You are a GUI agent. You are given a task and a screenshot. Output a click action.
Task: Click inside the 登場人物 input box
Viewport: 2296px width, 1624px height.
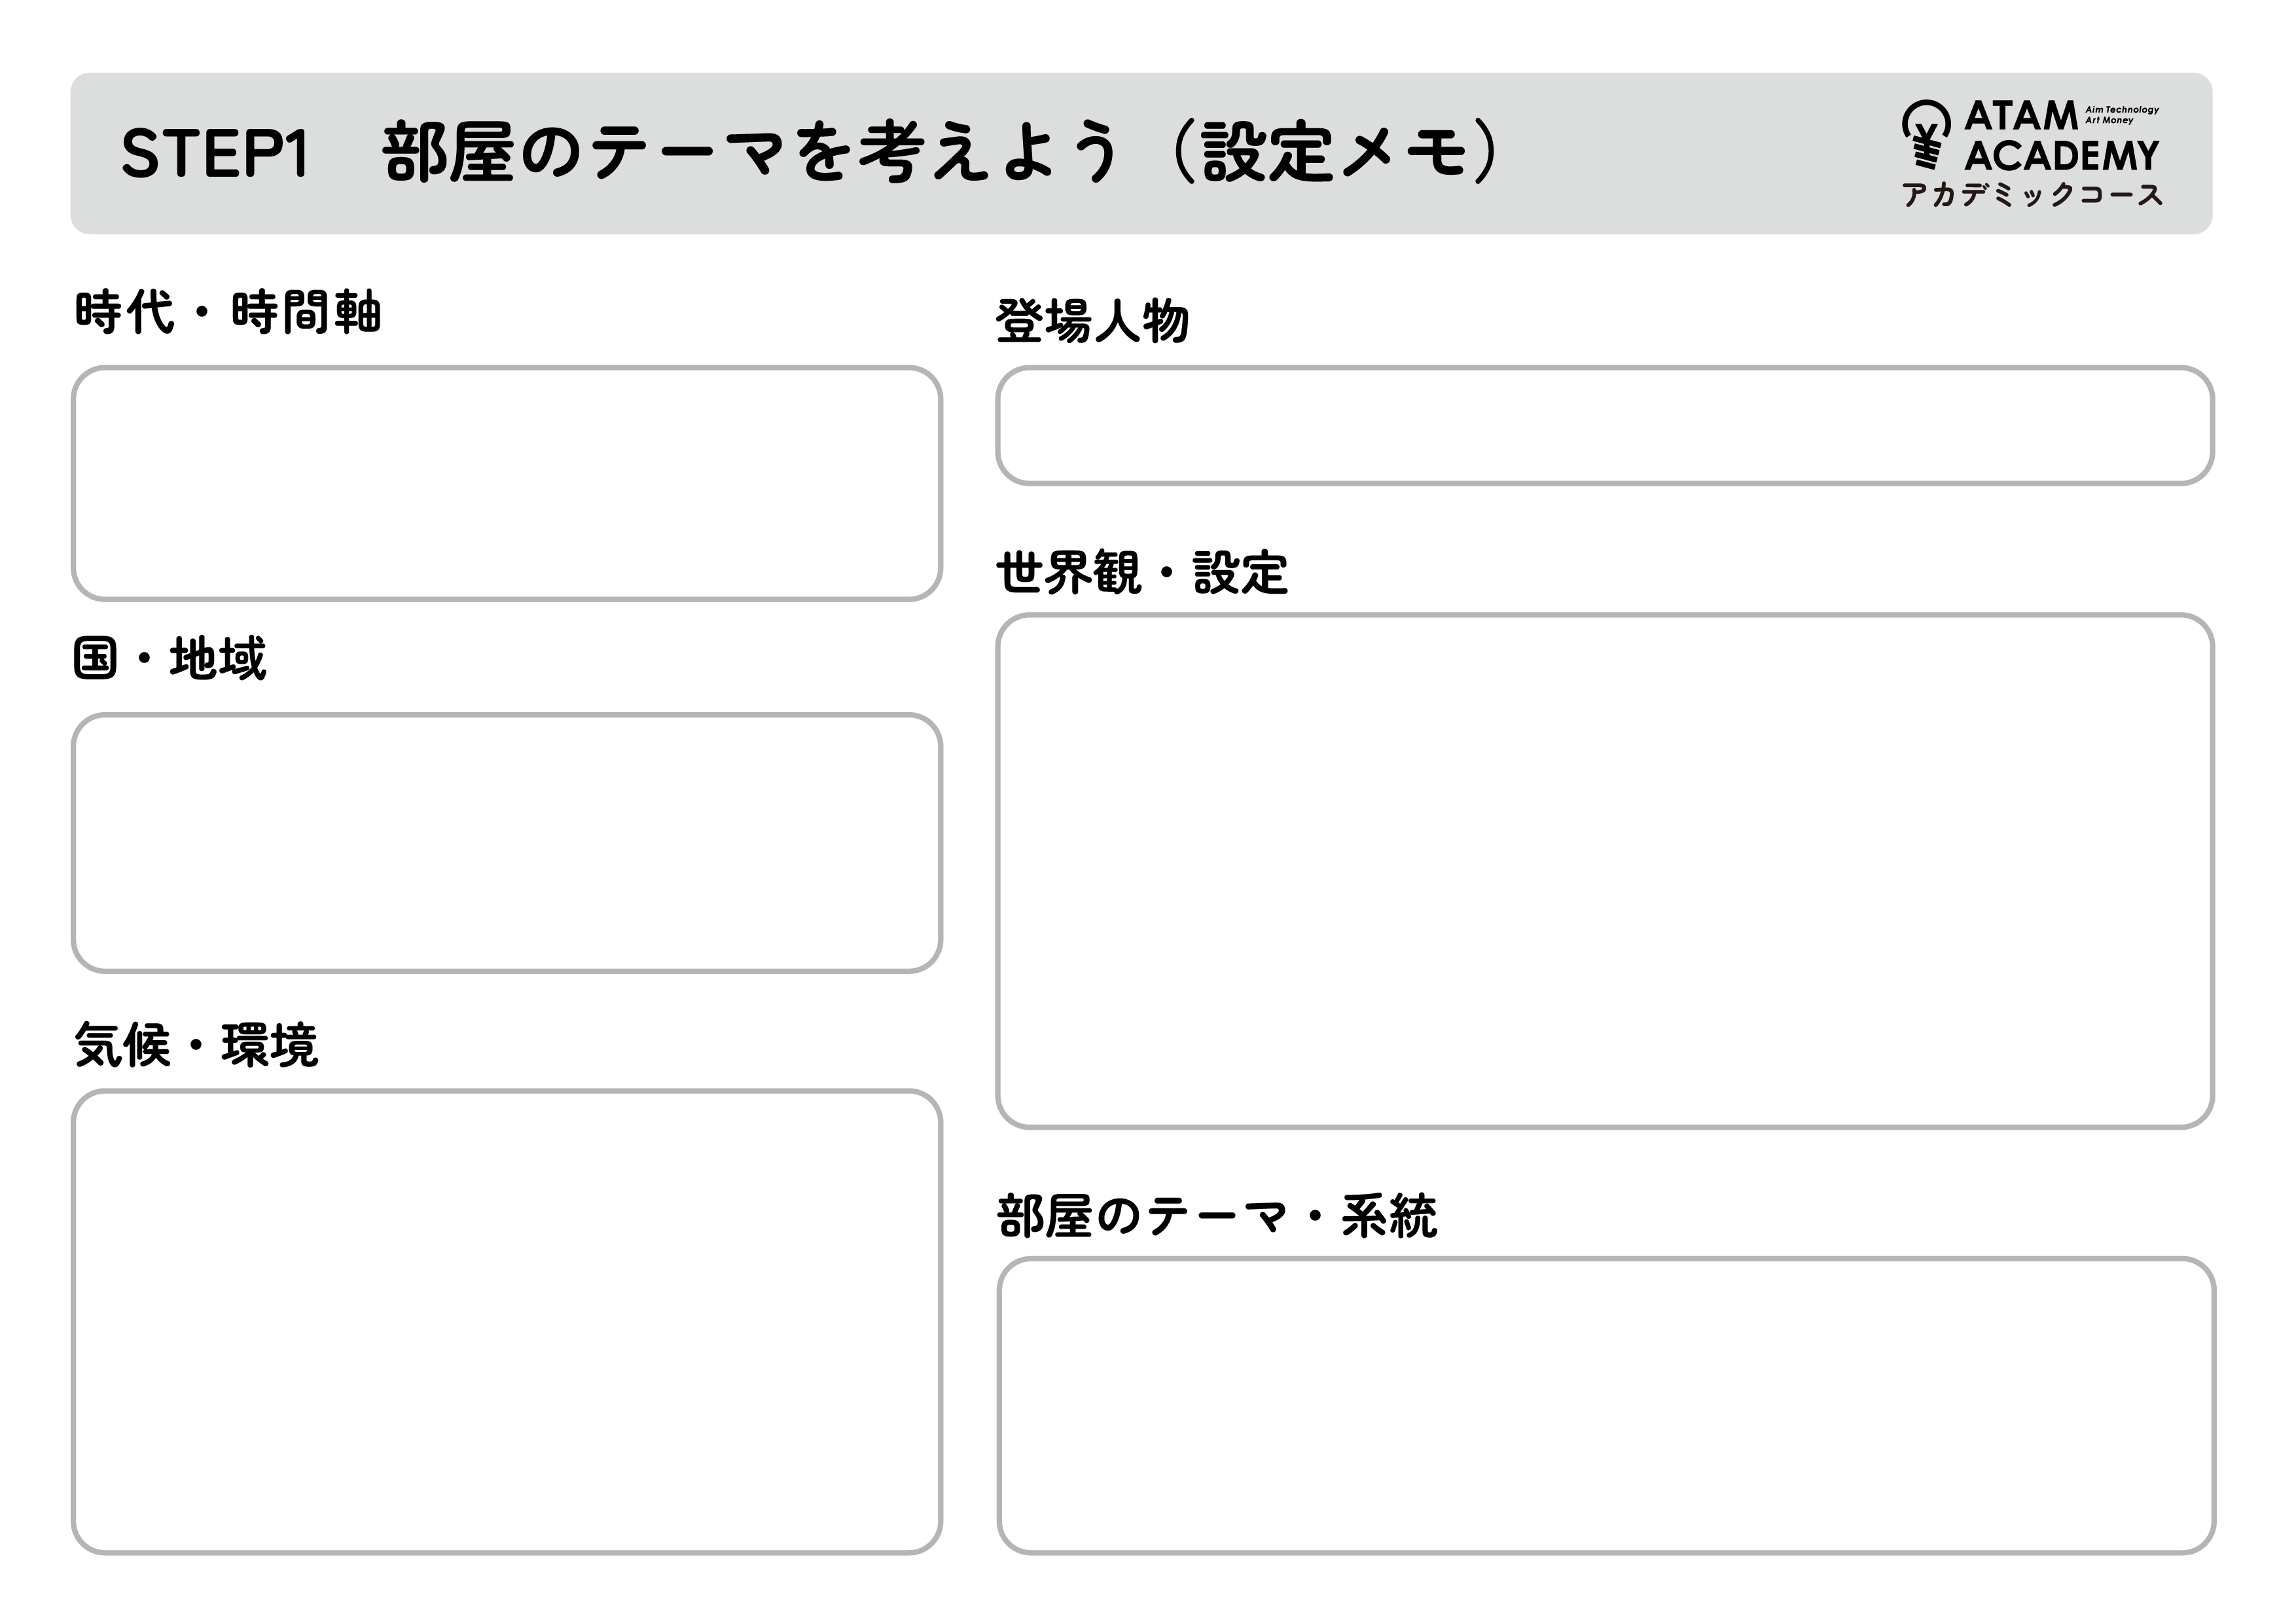(x=1604, y=426)
